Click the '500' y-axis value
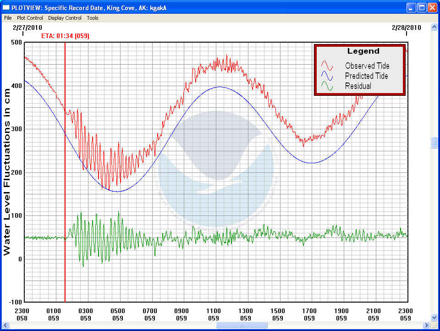This screenshot has width=440, height=331. tap(16, 42)
